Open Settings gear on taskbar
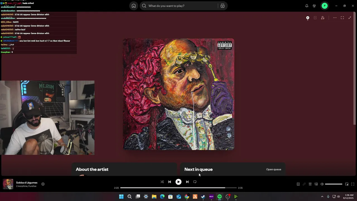Viewport: 357px width, 201px height. coord(146,197)
